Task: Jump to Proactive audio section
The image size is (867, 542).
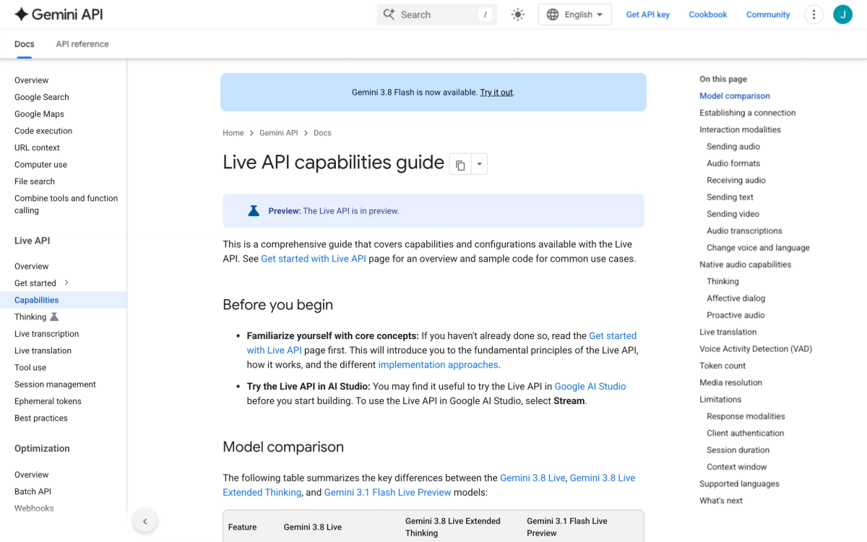Action: pyautogui.click(x=736, y=315)
